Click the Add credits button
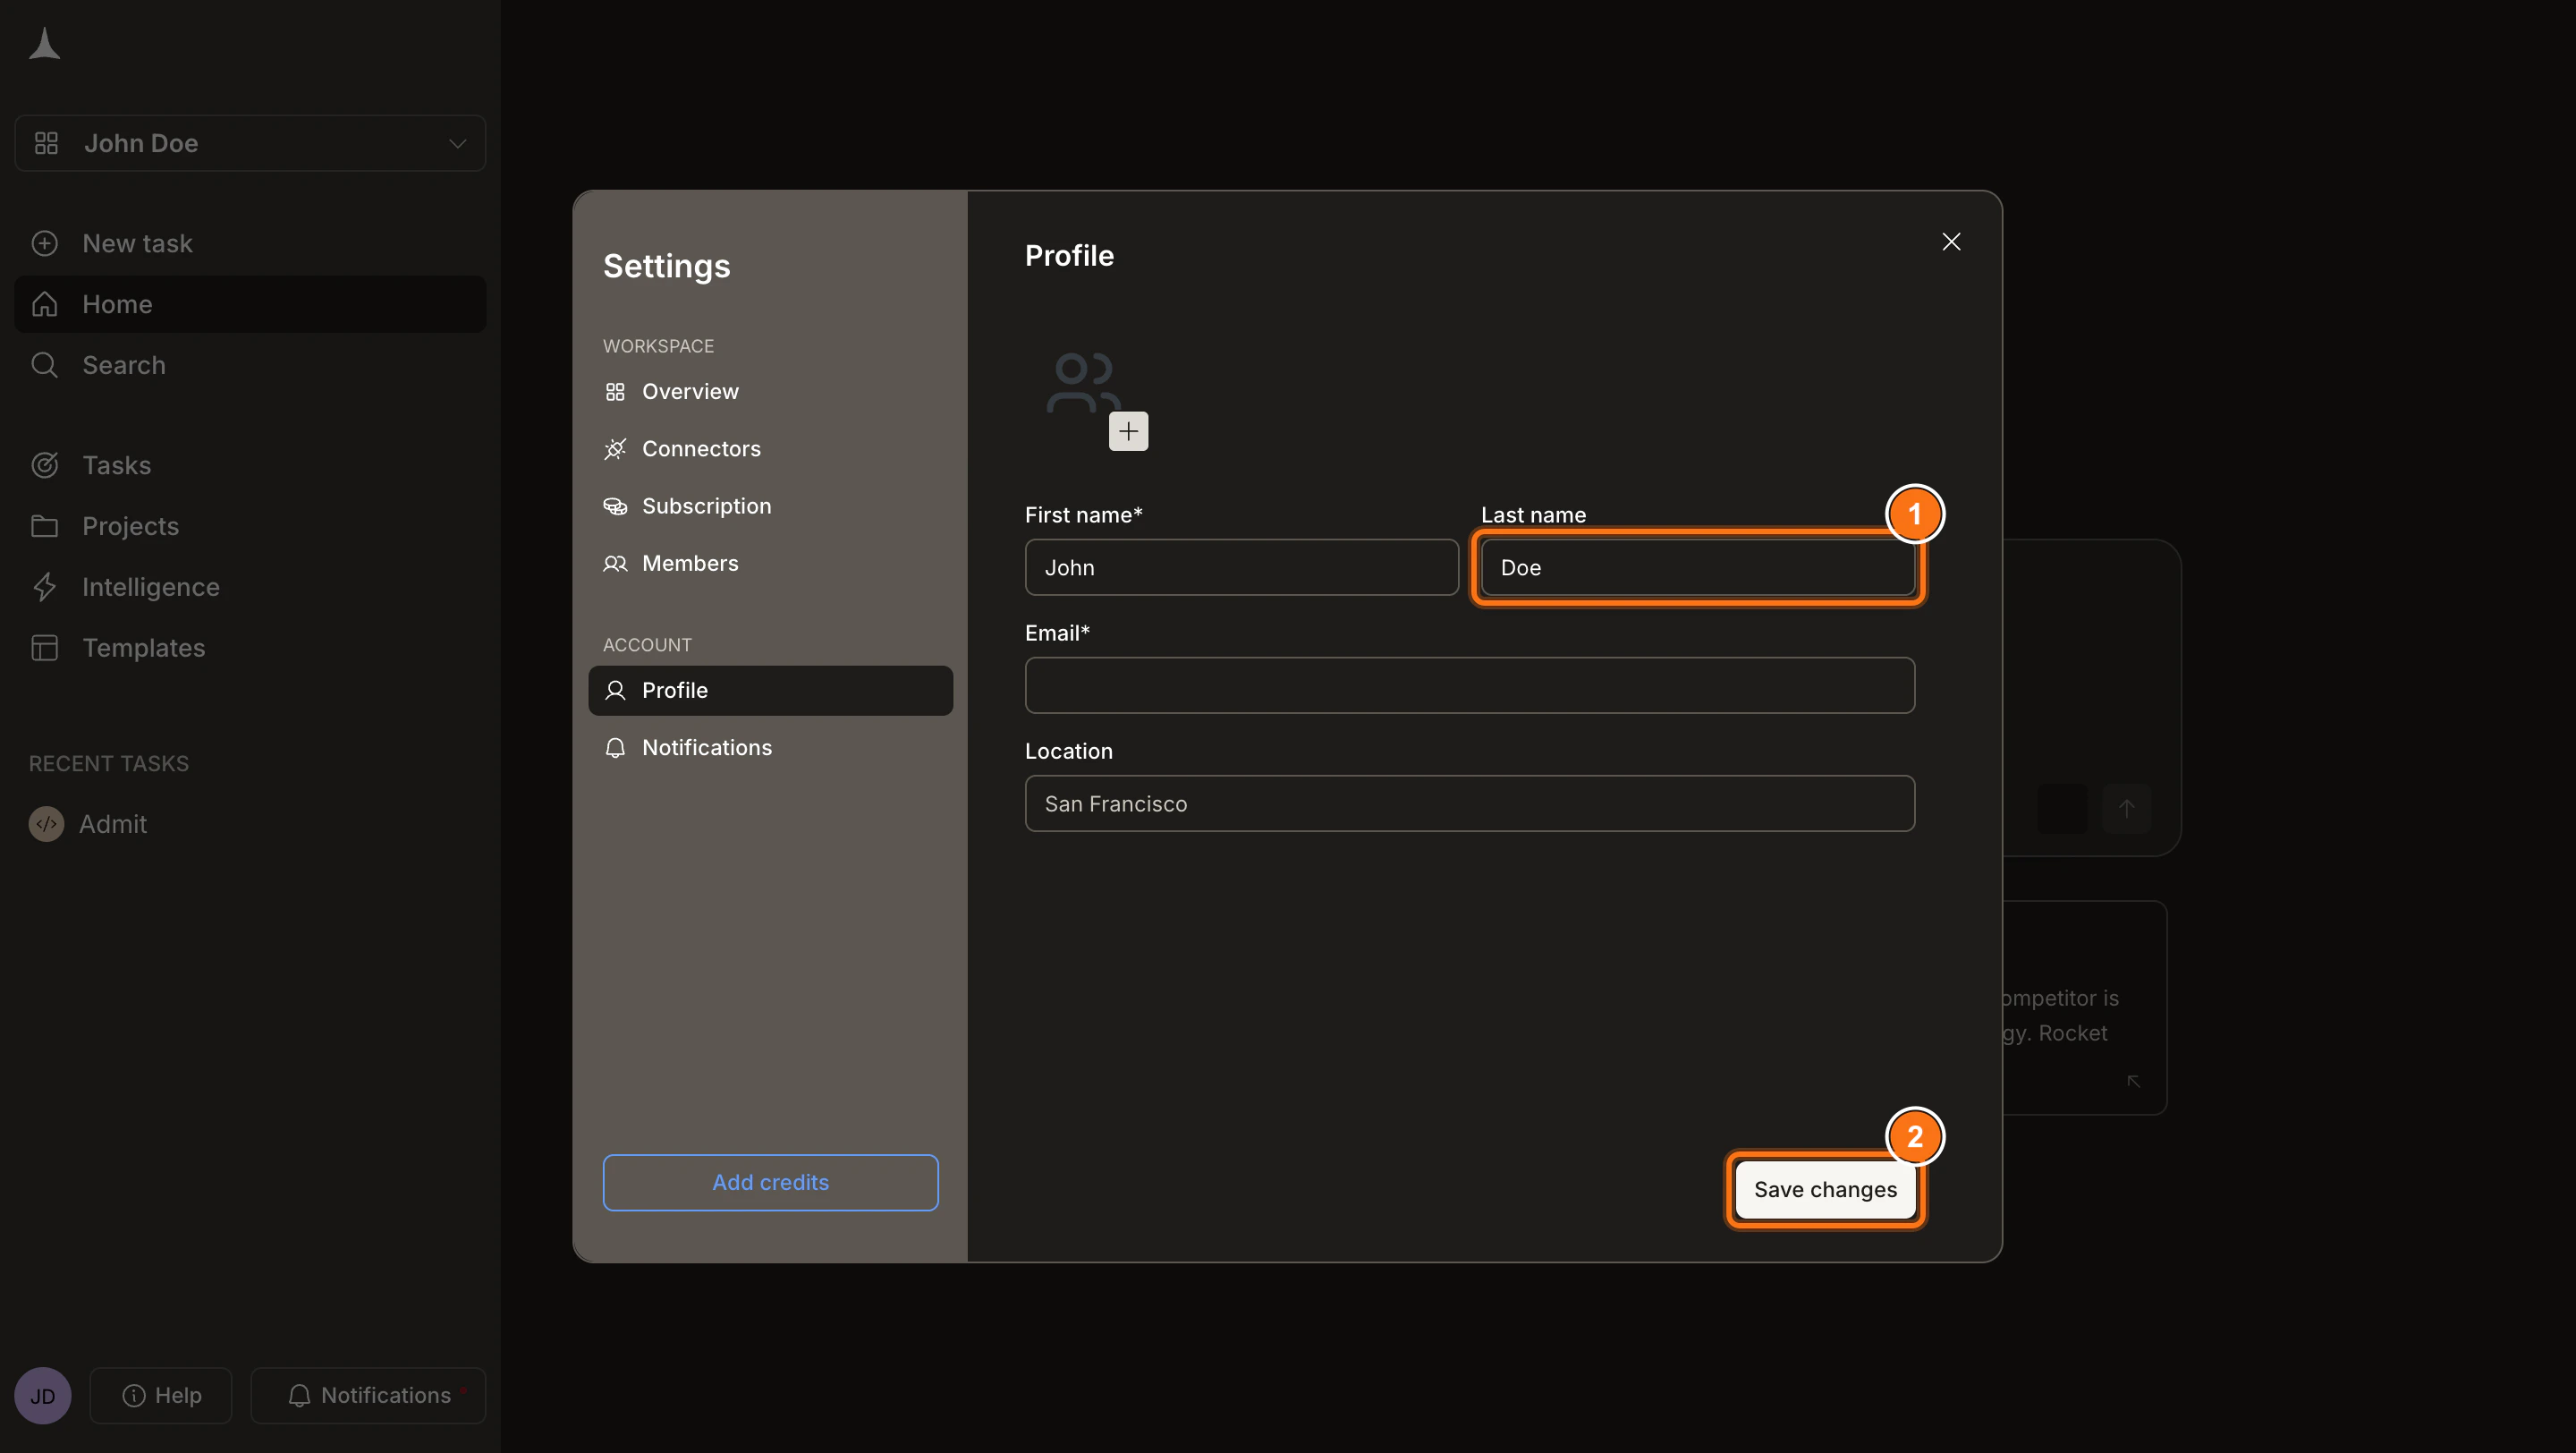The image size is (2576, 1453). pyautogui.click(x=769, y=1182)
